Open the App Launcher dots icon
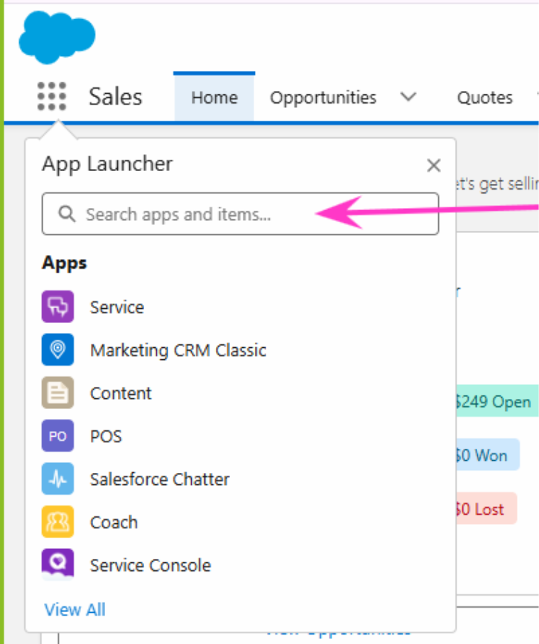Viewport: 539px width, 644px height. coord(52,97)
